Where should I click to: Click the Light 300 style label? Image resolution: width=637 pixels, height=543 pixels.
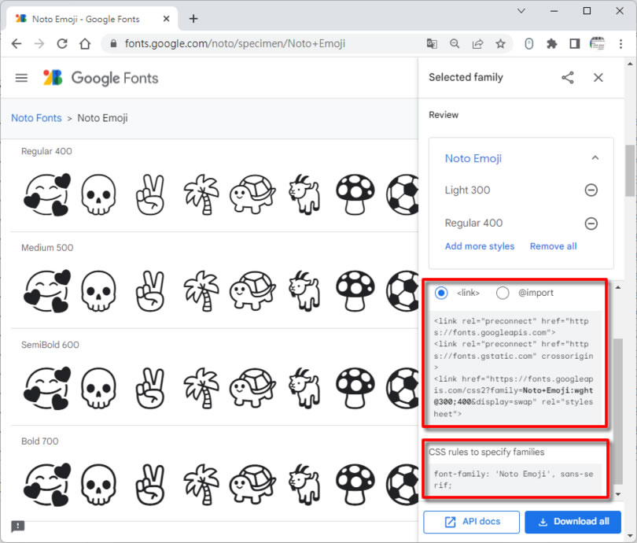467,190
